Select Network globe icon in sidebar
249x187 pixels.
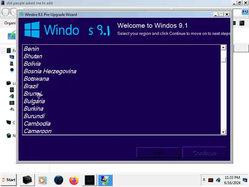pos(9,136)
